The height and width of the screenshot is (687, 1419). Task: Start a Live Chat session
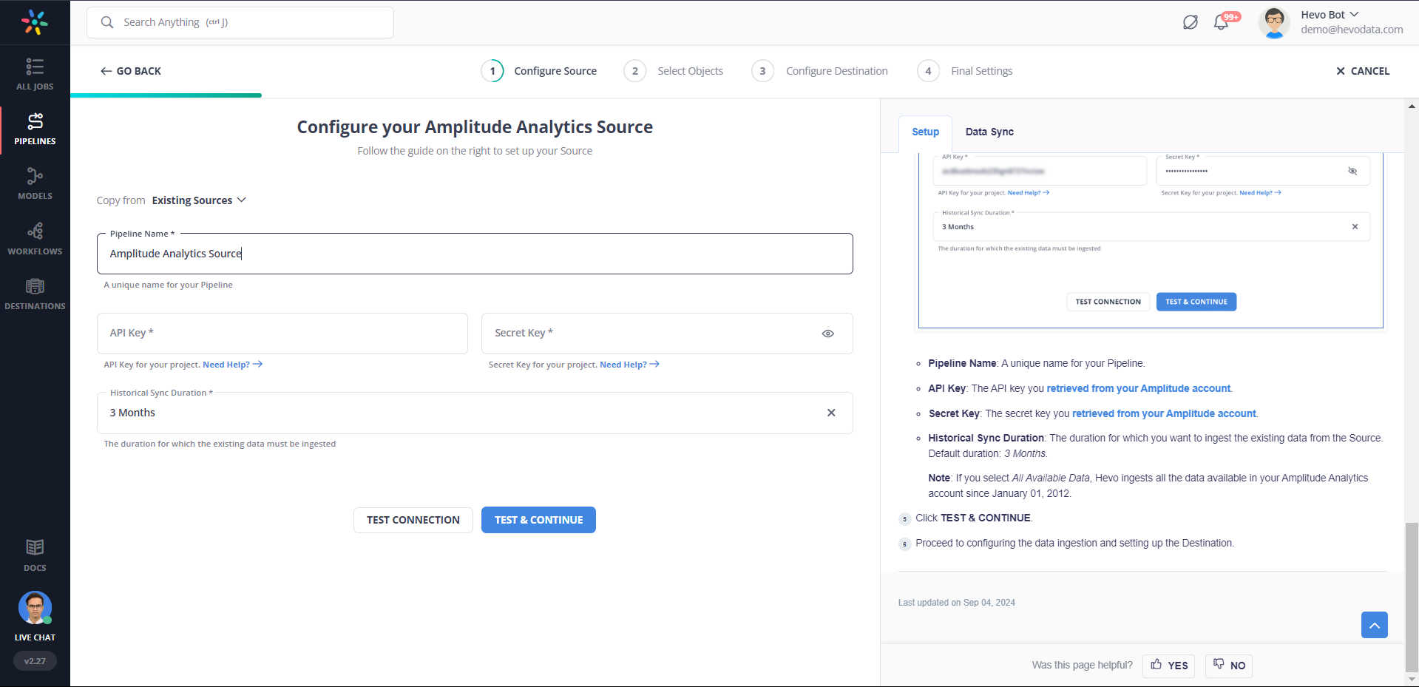tap(35, 616)
